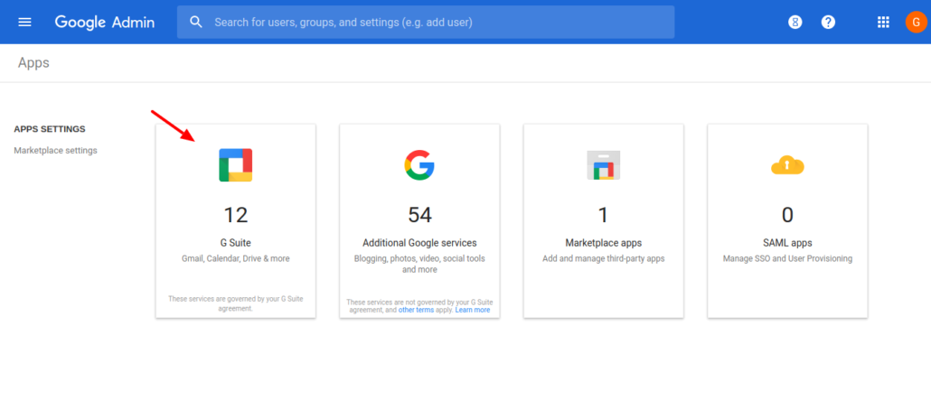
Task: Click the SAML apps cloud icon
Action: (787, 165)
